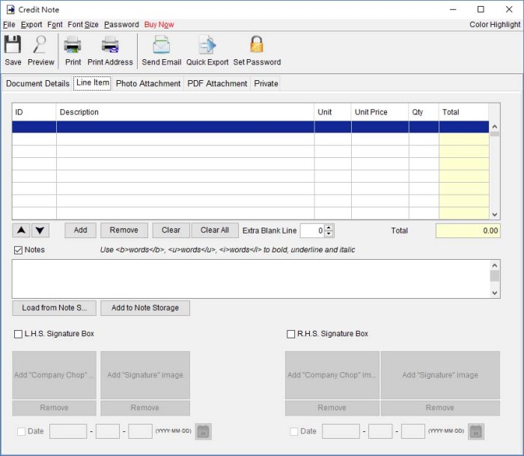Click R.H.S. Add Signature image button
The image size is (524, 456).
[x=440, y=375]
